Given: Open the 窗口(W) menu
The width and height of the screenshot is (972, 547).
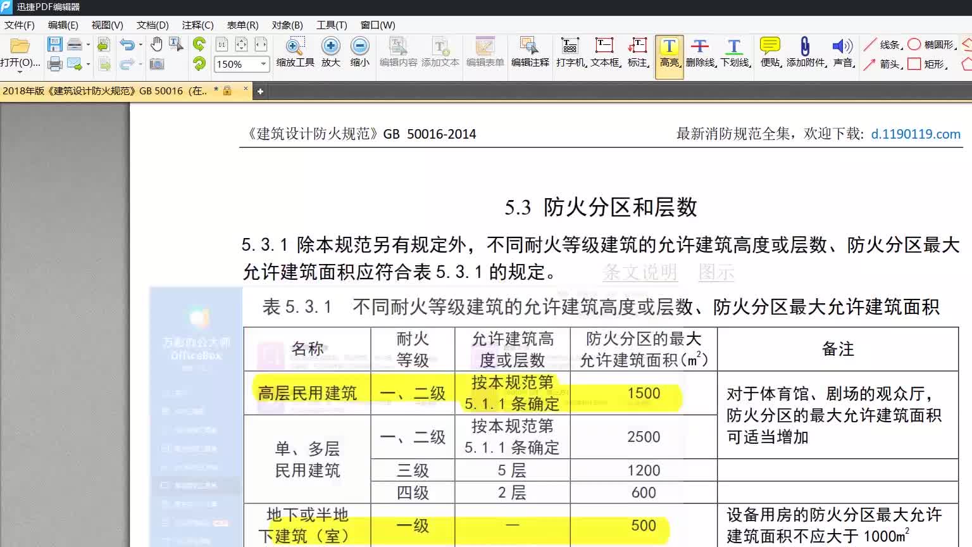Looking at the screenshot, I should click(378, 25).
